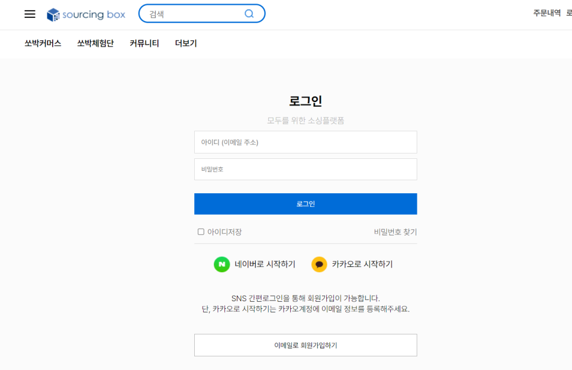Viewport: 572px width, 370px height.
Task: Click the 로그인 heading text
Action: coord(306,101)
